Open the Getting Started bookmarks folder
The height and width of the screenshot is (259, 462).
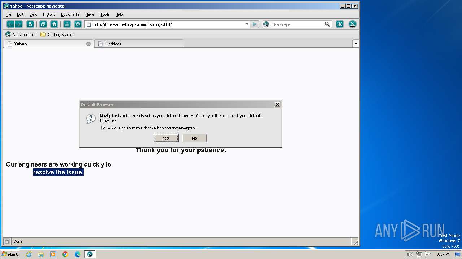(x=57, y=35)
